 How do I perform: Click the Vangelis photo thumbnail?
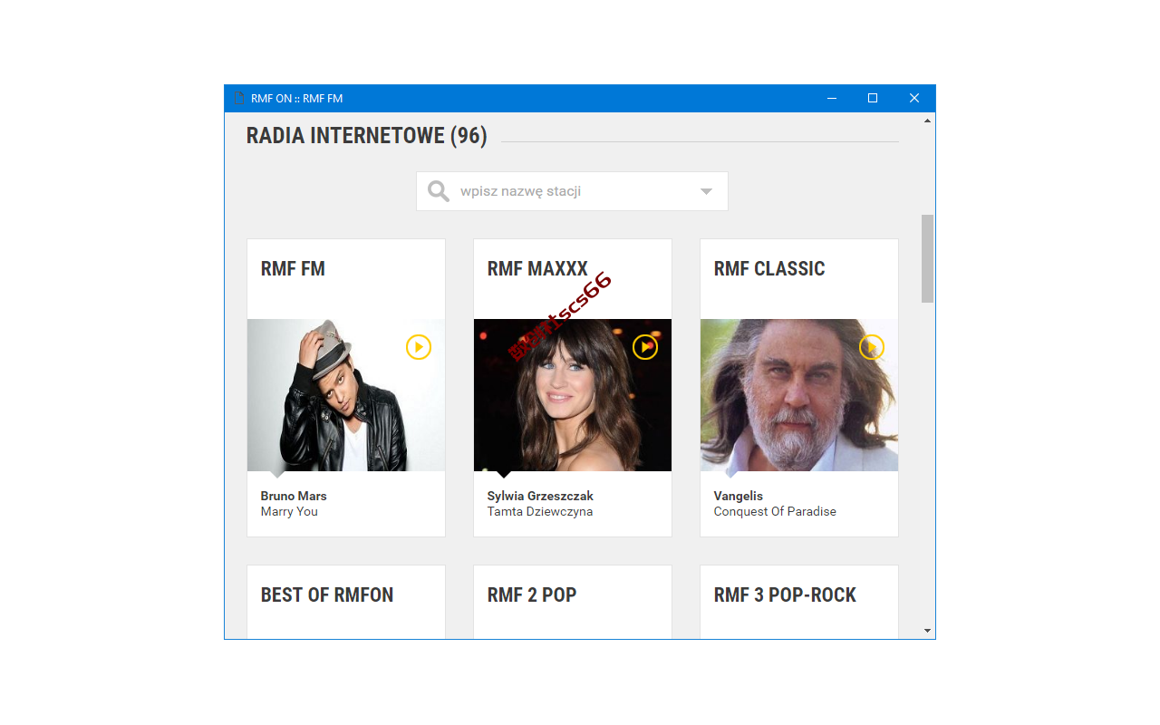click(x=799, y=395)
